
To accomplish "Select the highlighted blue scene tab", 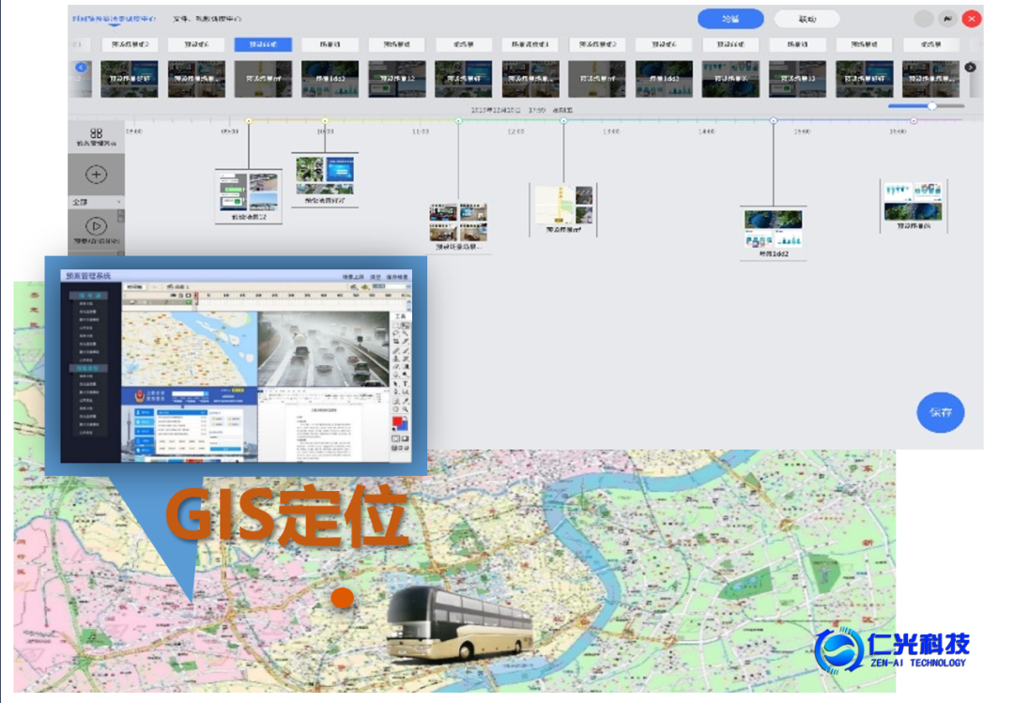I will [x=263, y=44].
